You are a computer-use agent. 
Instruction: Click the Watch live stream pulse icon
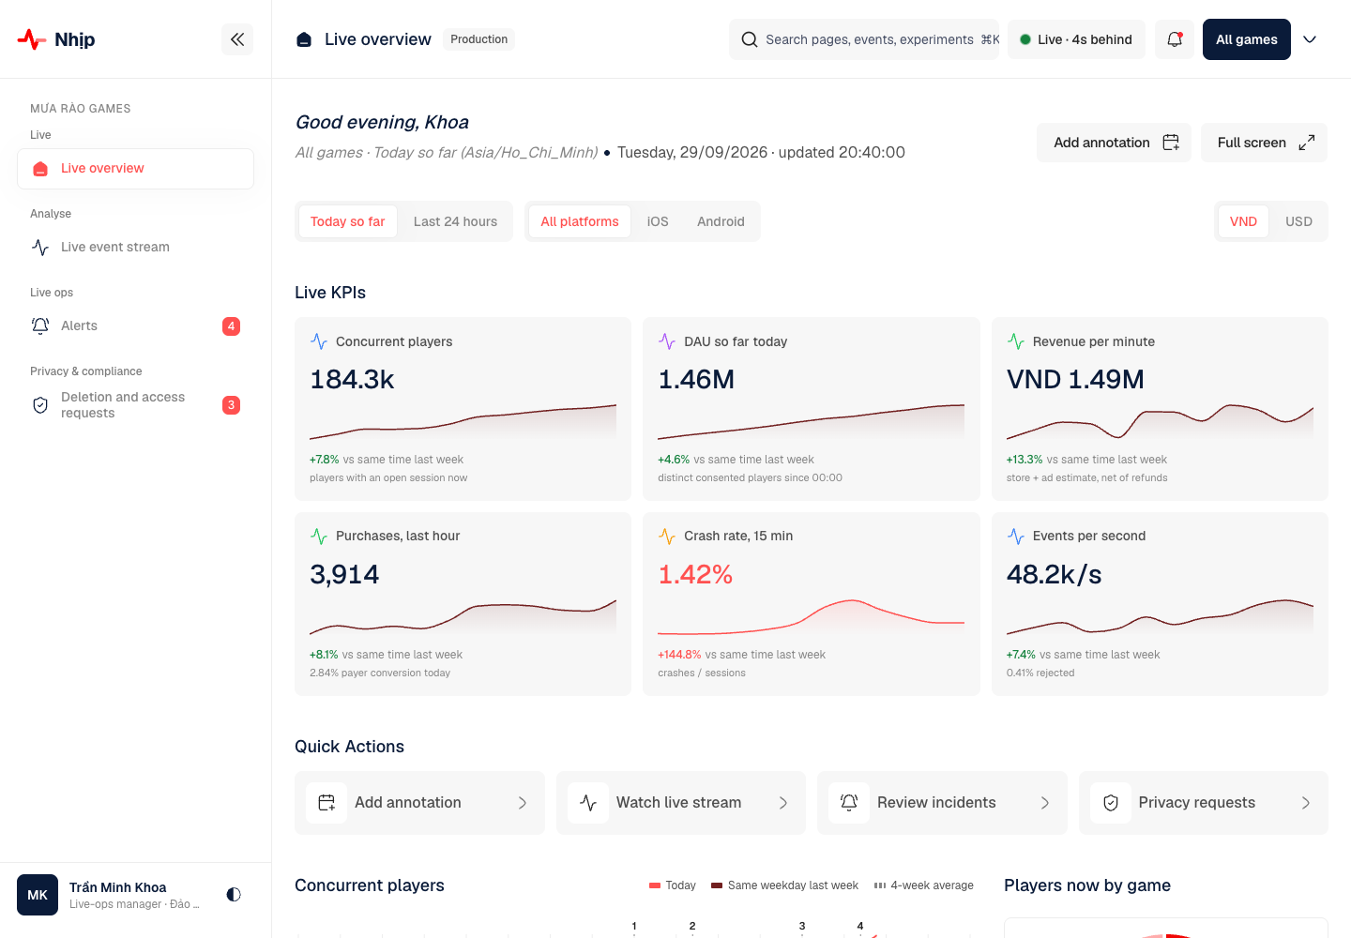(x=588, y=803)
